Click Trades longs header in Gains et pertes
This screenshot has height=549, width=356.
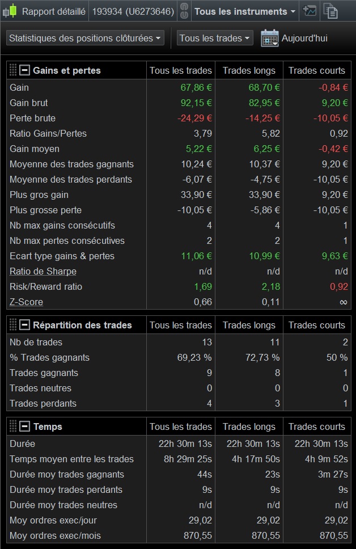point(249,70)
